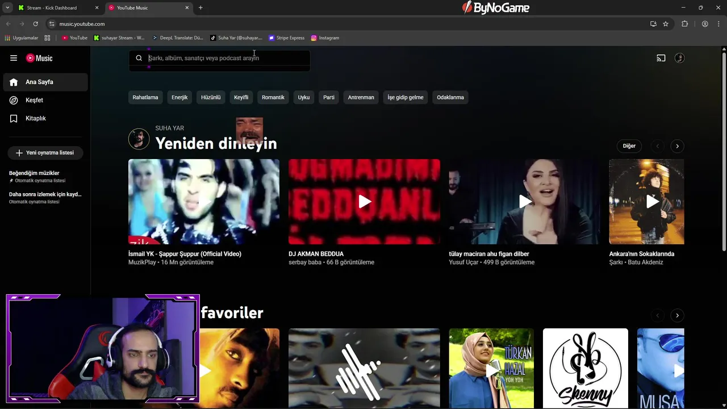Go back to previous page
The image size is (727, 409).
click(8, 24)
